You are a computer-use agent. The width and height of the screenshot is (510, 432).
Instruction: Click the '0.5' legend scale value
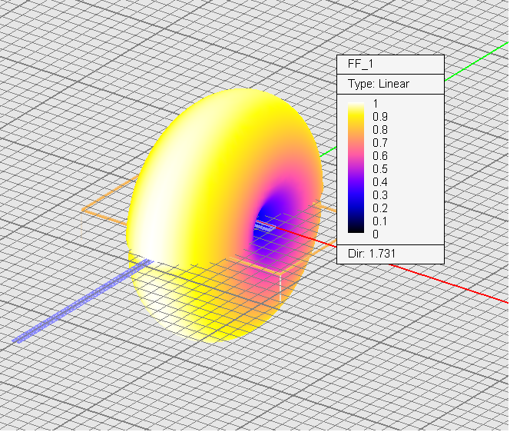380,169
